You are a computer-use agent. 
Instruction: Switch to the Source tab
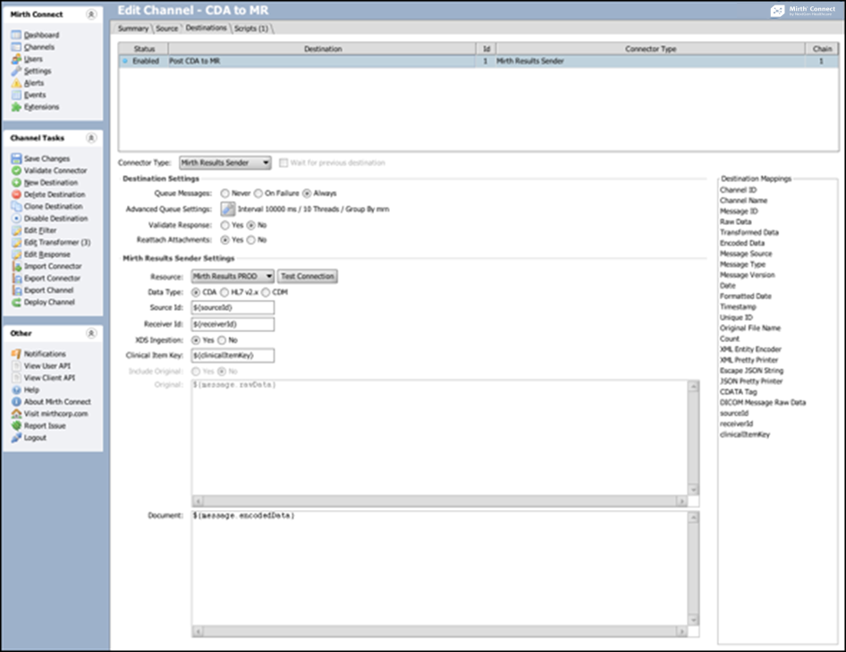(x=167, y=29)
